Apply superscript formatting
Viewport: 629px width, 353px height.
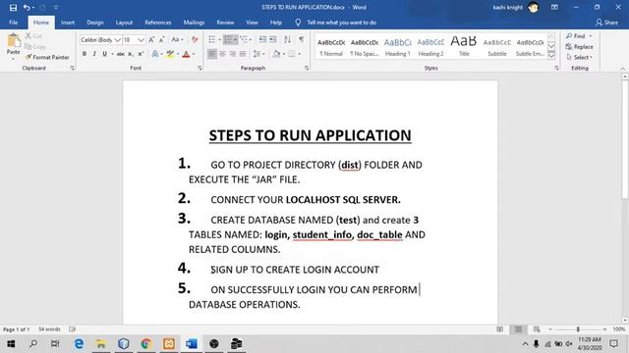pos(141,54)
